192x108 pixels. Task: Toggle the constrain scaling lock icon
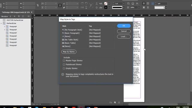60,5
